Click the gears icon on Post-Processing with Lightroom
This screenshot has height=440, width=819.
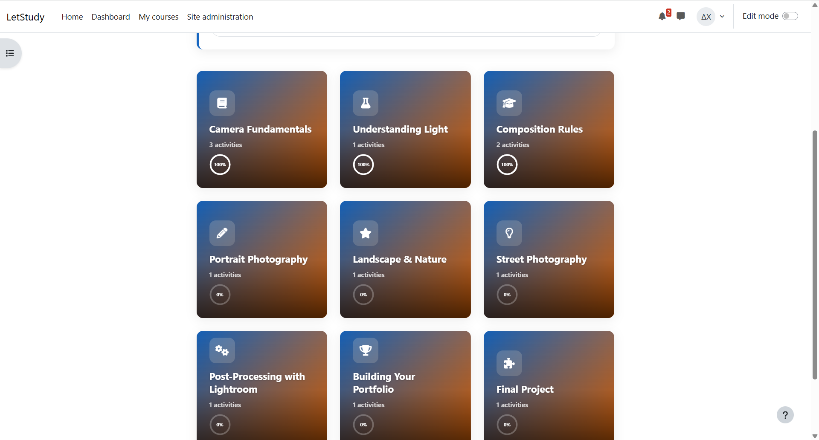222,350
